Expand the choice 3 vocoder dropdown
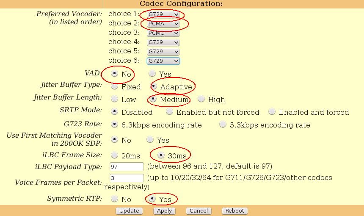 tap(163, 33)
